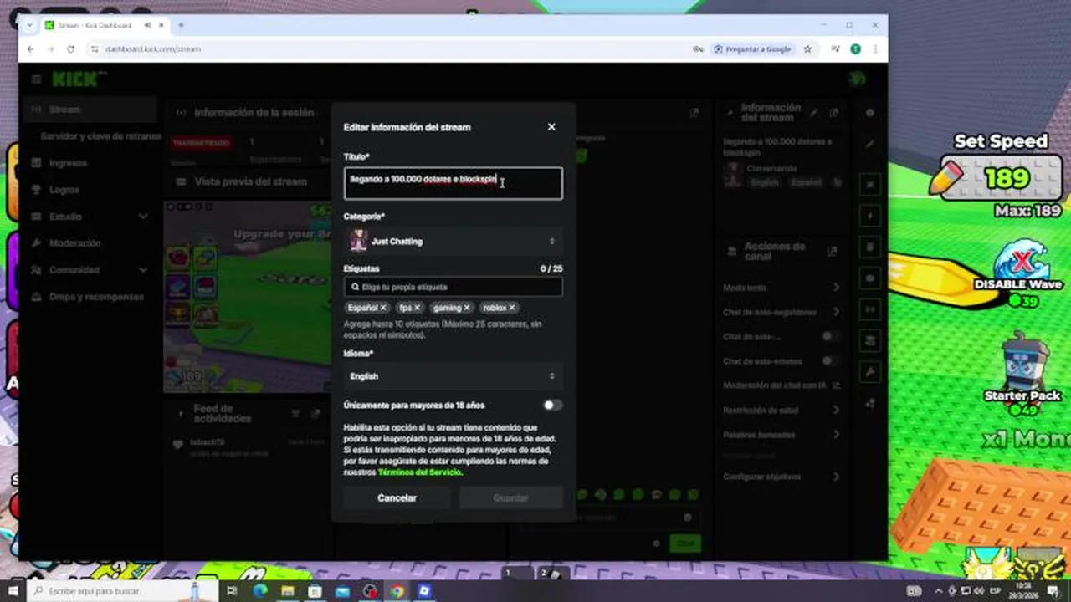Remove the fps tag chip
1071x602 pixels.
[417, 308]
